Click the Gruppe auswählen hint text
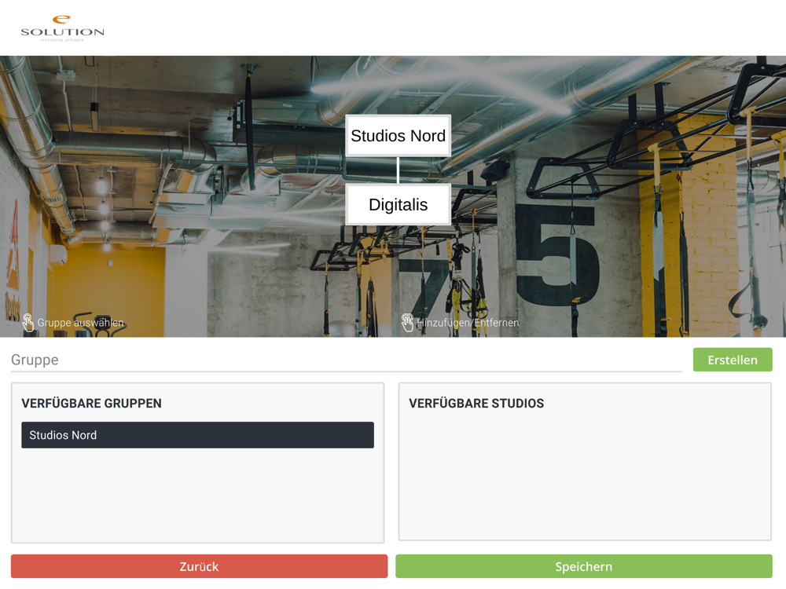The image size is (786, 589). [x=80, y=323]
